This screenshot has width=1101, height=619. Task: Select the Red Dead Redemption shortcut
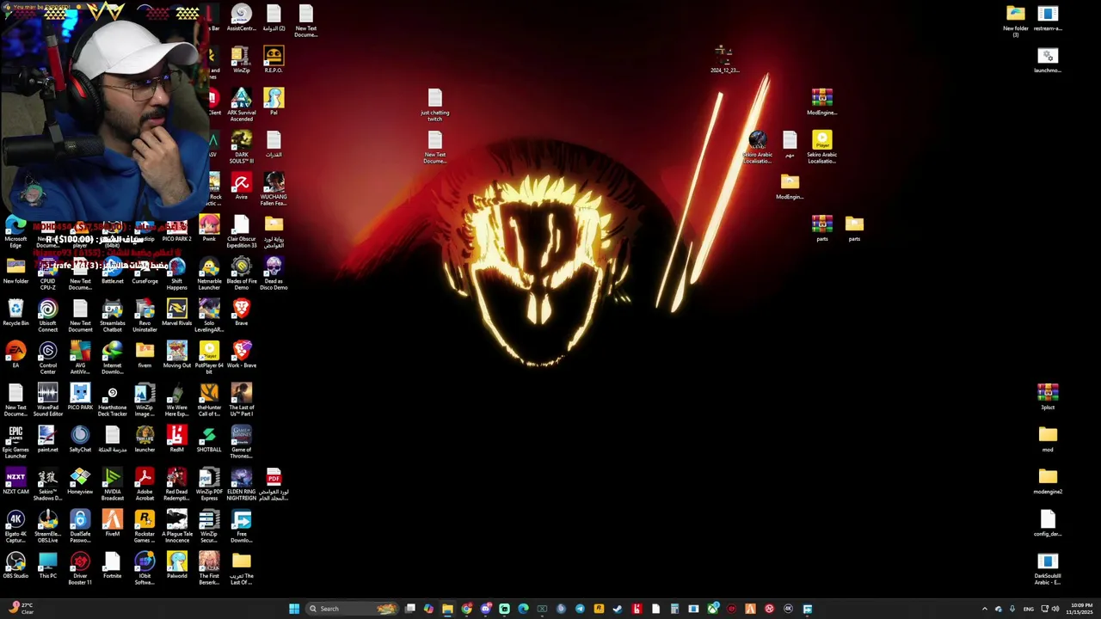176,484
